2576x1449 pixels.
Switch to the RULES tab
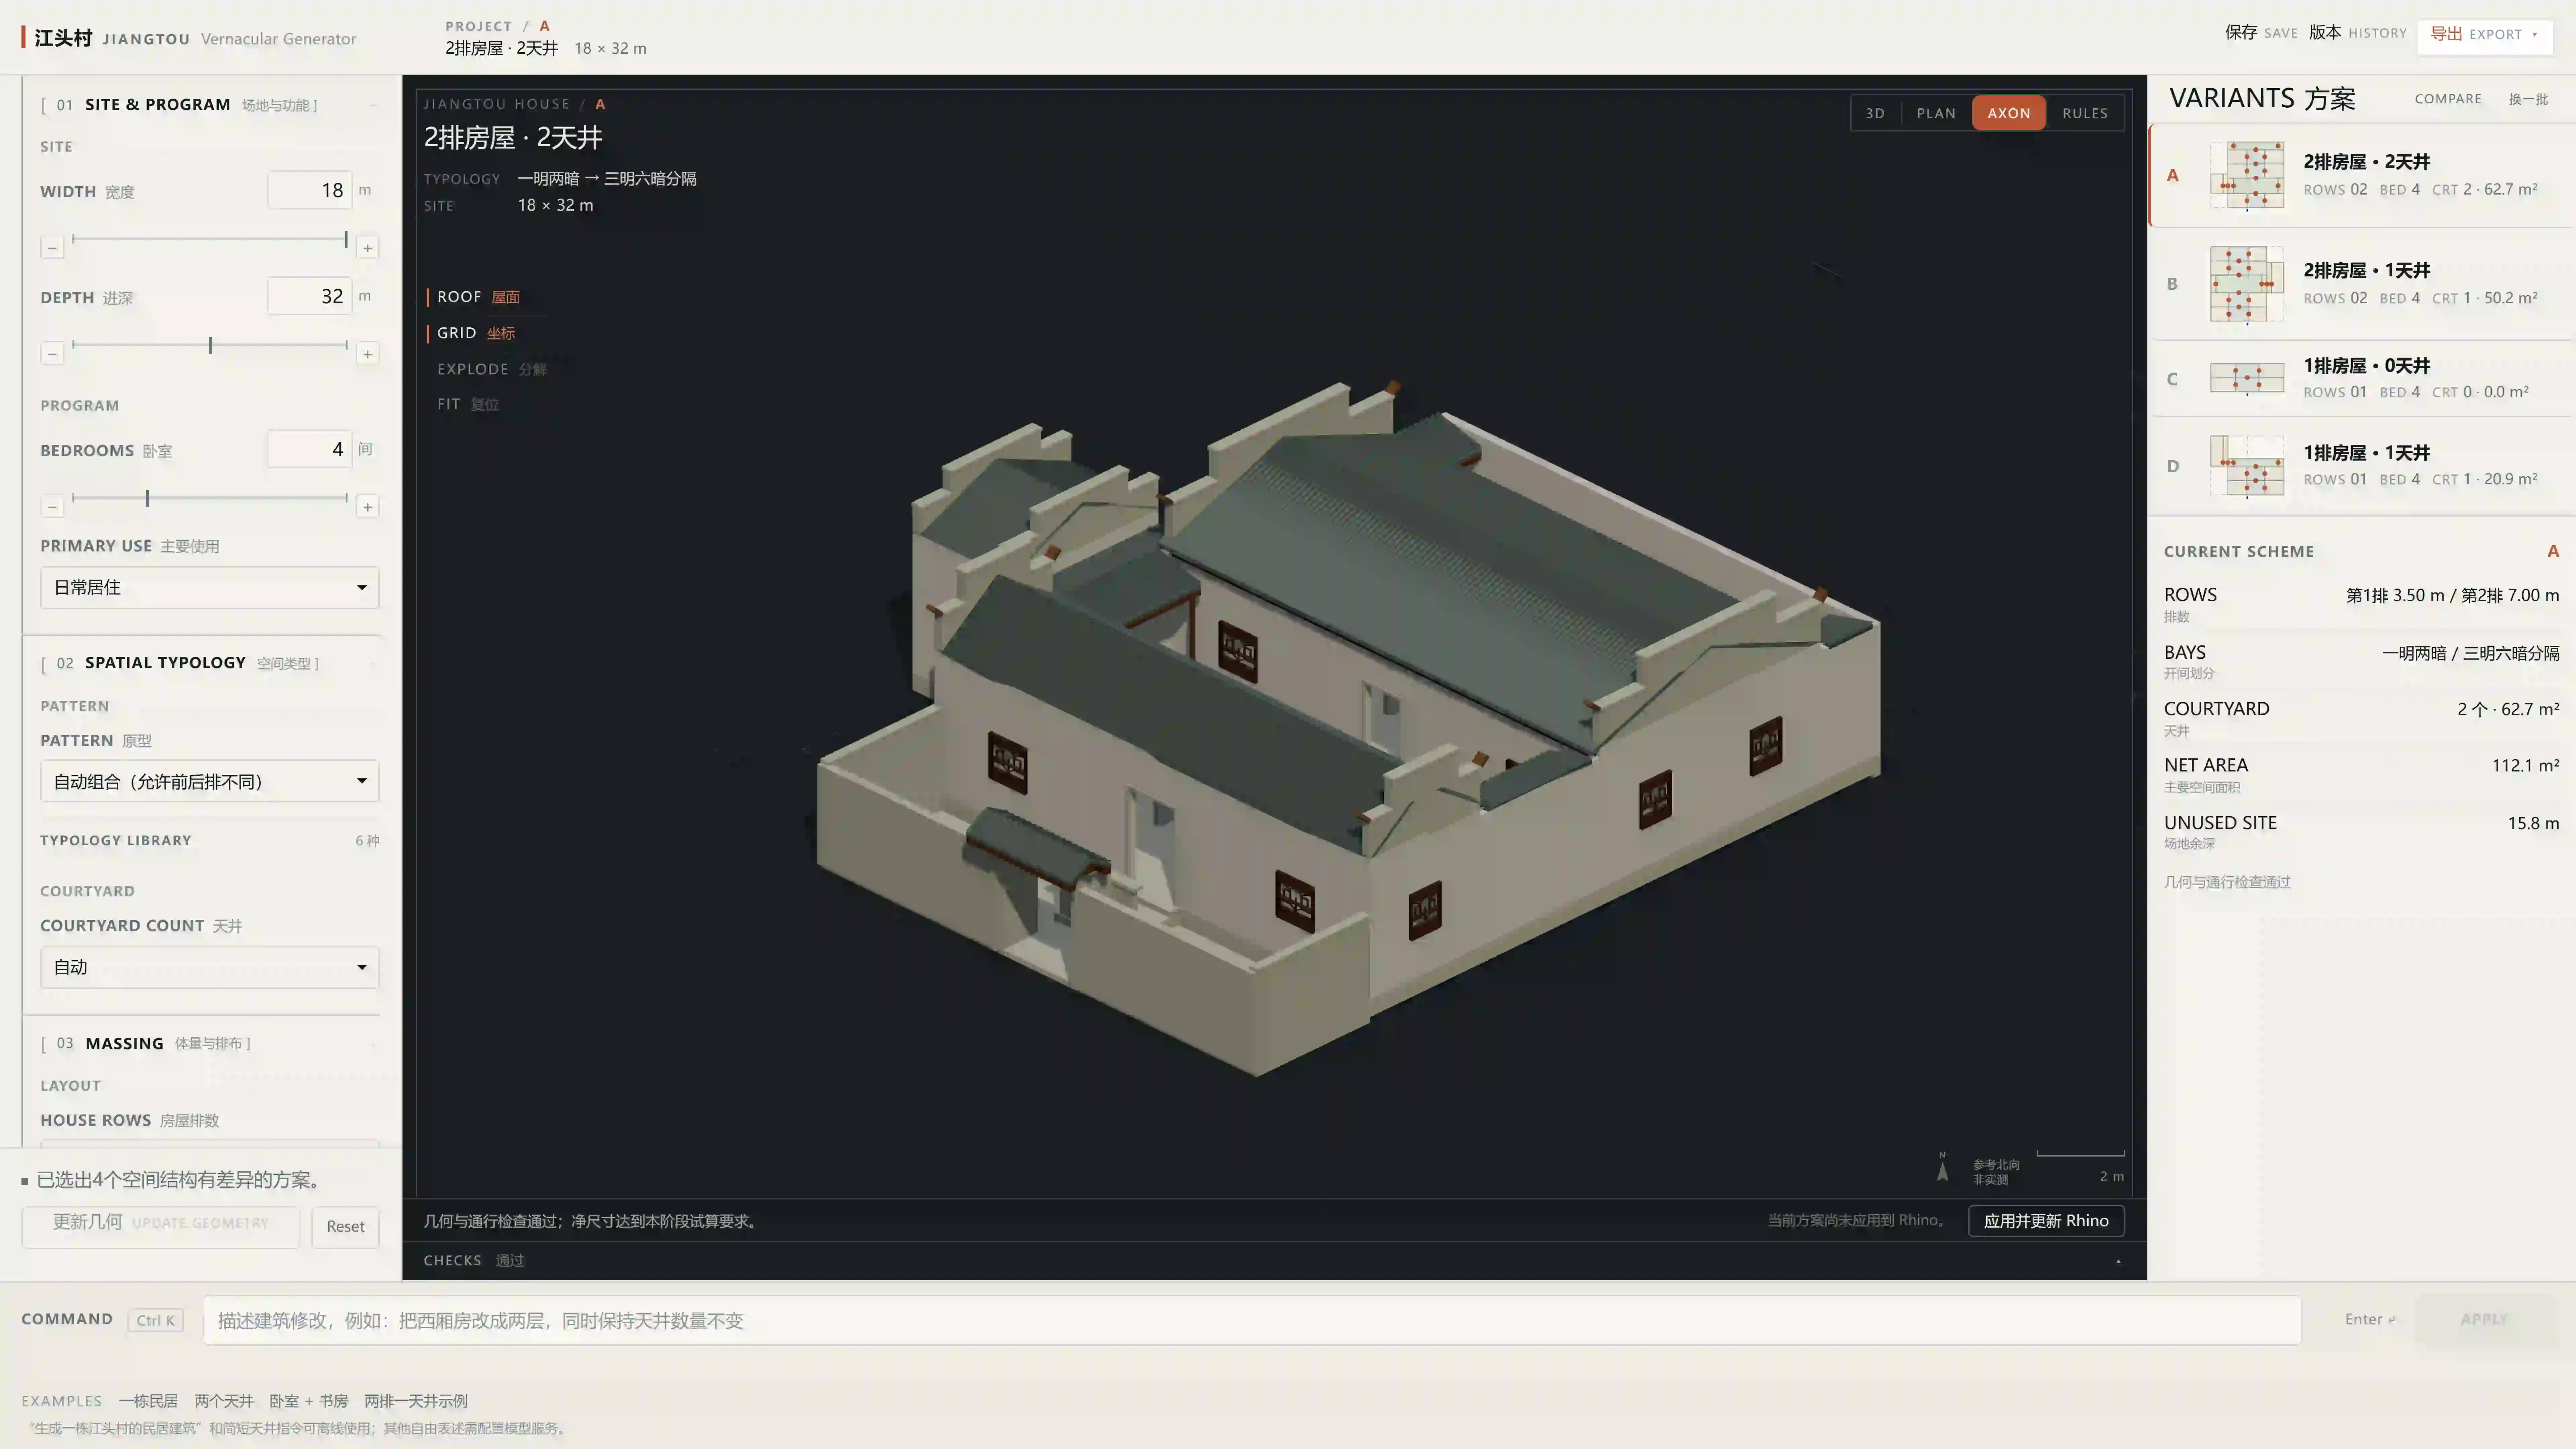[2085, 113]
